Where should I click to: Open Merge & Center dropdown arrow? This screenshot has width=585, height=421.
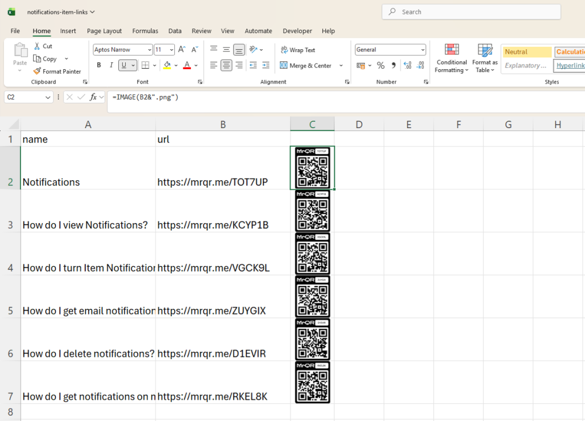coord(341,65)
